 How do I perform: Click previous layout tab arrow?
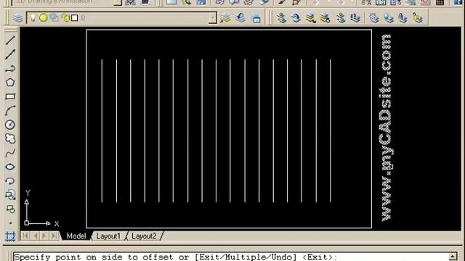pos(36,236)
